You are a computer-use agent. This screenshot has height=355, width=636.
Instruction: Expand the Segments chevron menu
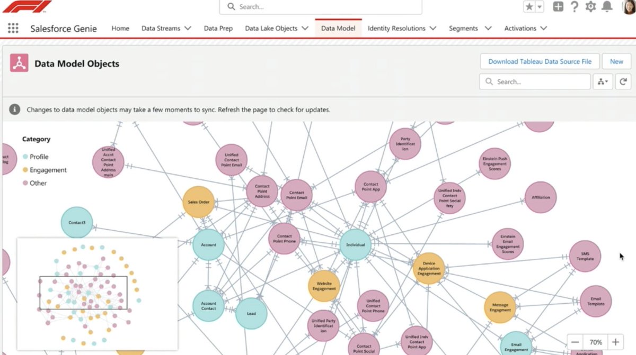click(x=488, y=28)
